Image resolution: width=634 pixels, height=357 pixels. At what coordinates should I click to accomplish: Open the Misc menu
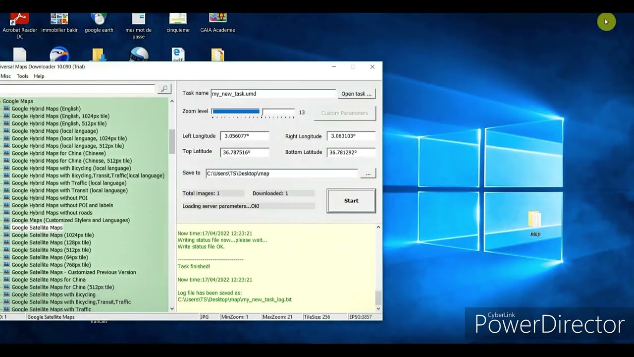click(x=5, y=76)
